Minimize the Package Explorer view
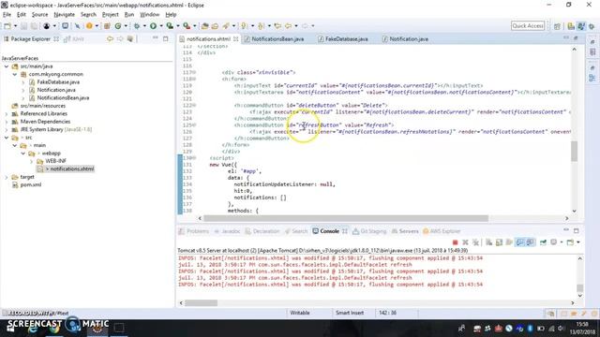The image size is (600, 337). click(156, 38)
